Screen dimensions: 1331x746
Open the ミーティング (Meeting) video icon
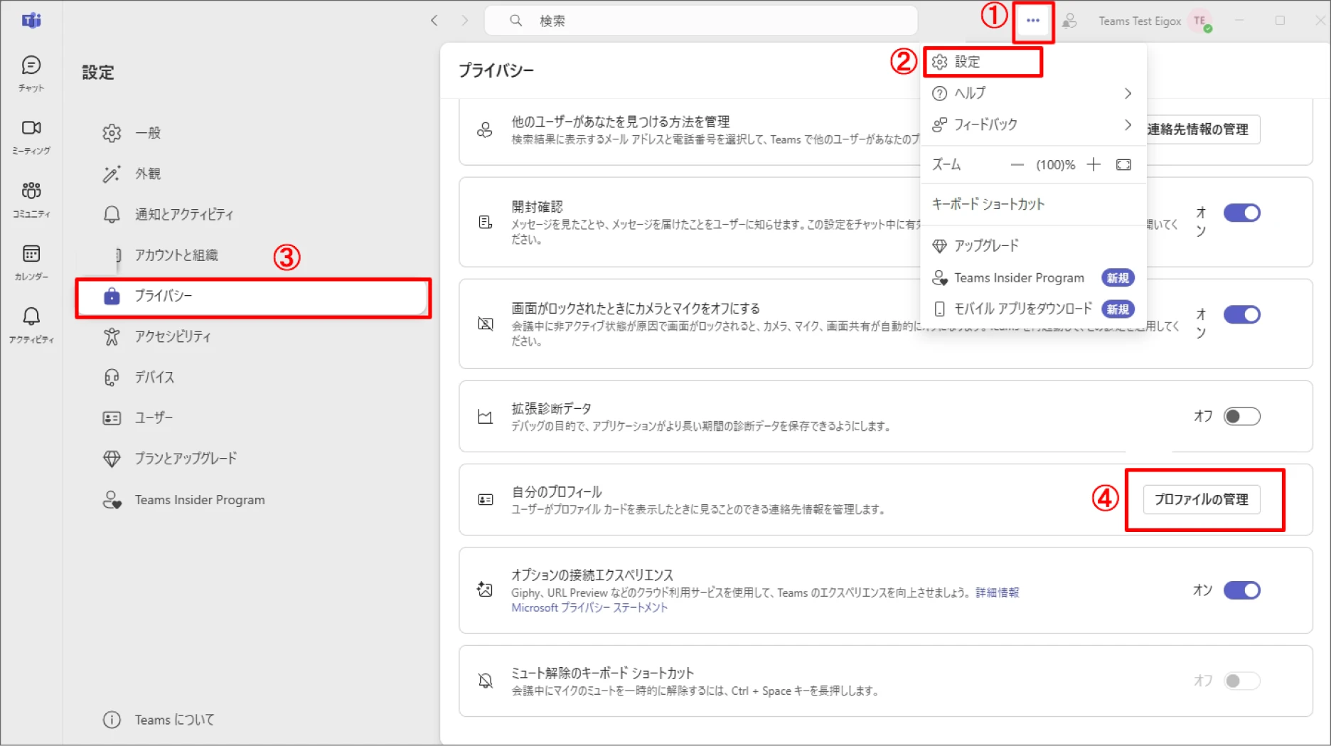tap(31, 137)
